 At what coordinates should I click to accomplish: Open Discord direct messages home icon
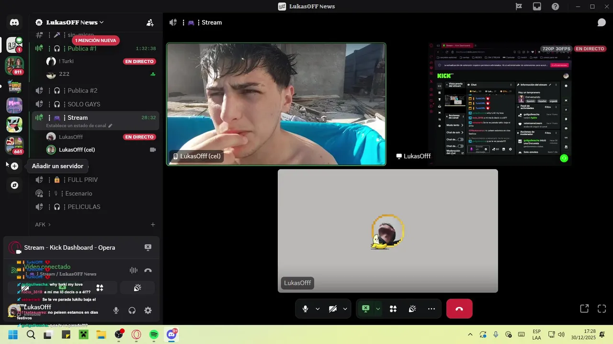tap(14, 22)
